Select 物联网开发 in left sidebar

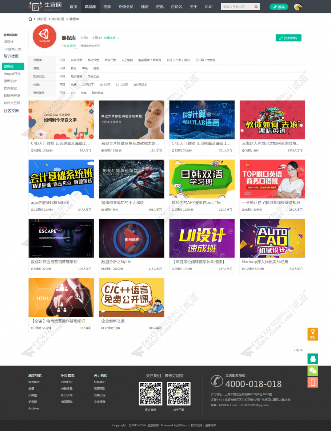tap(12, 96)
